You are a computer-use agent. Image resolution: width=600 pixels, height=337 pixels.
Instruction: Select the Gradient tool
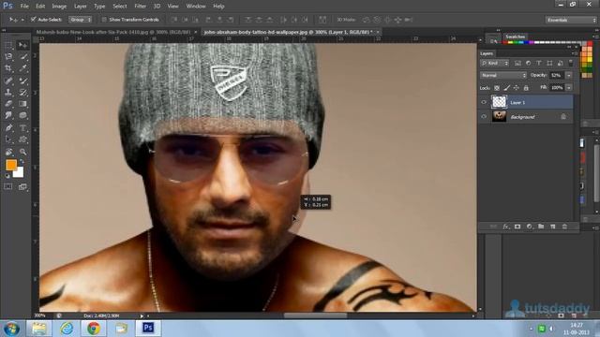click(x=22, y=104)
